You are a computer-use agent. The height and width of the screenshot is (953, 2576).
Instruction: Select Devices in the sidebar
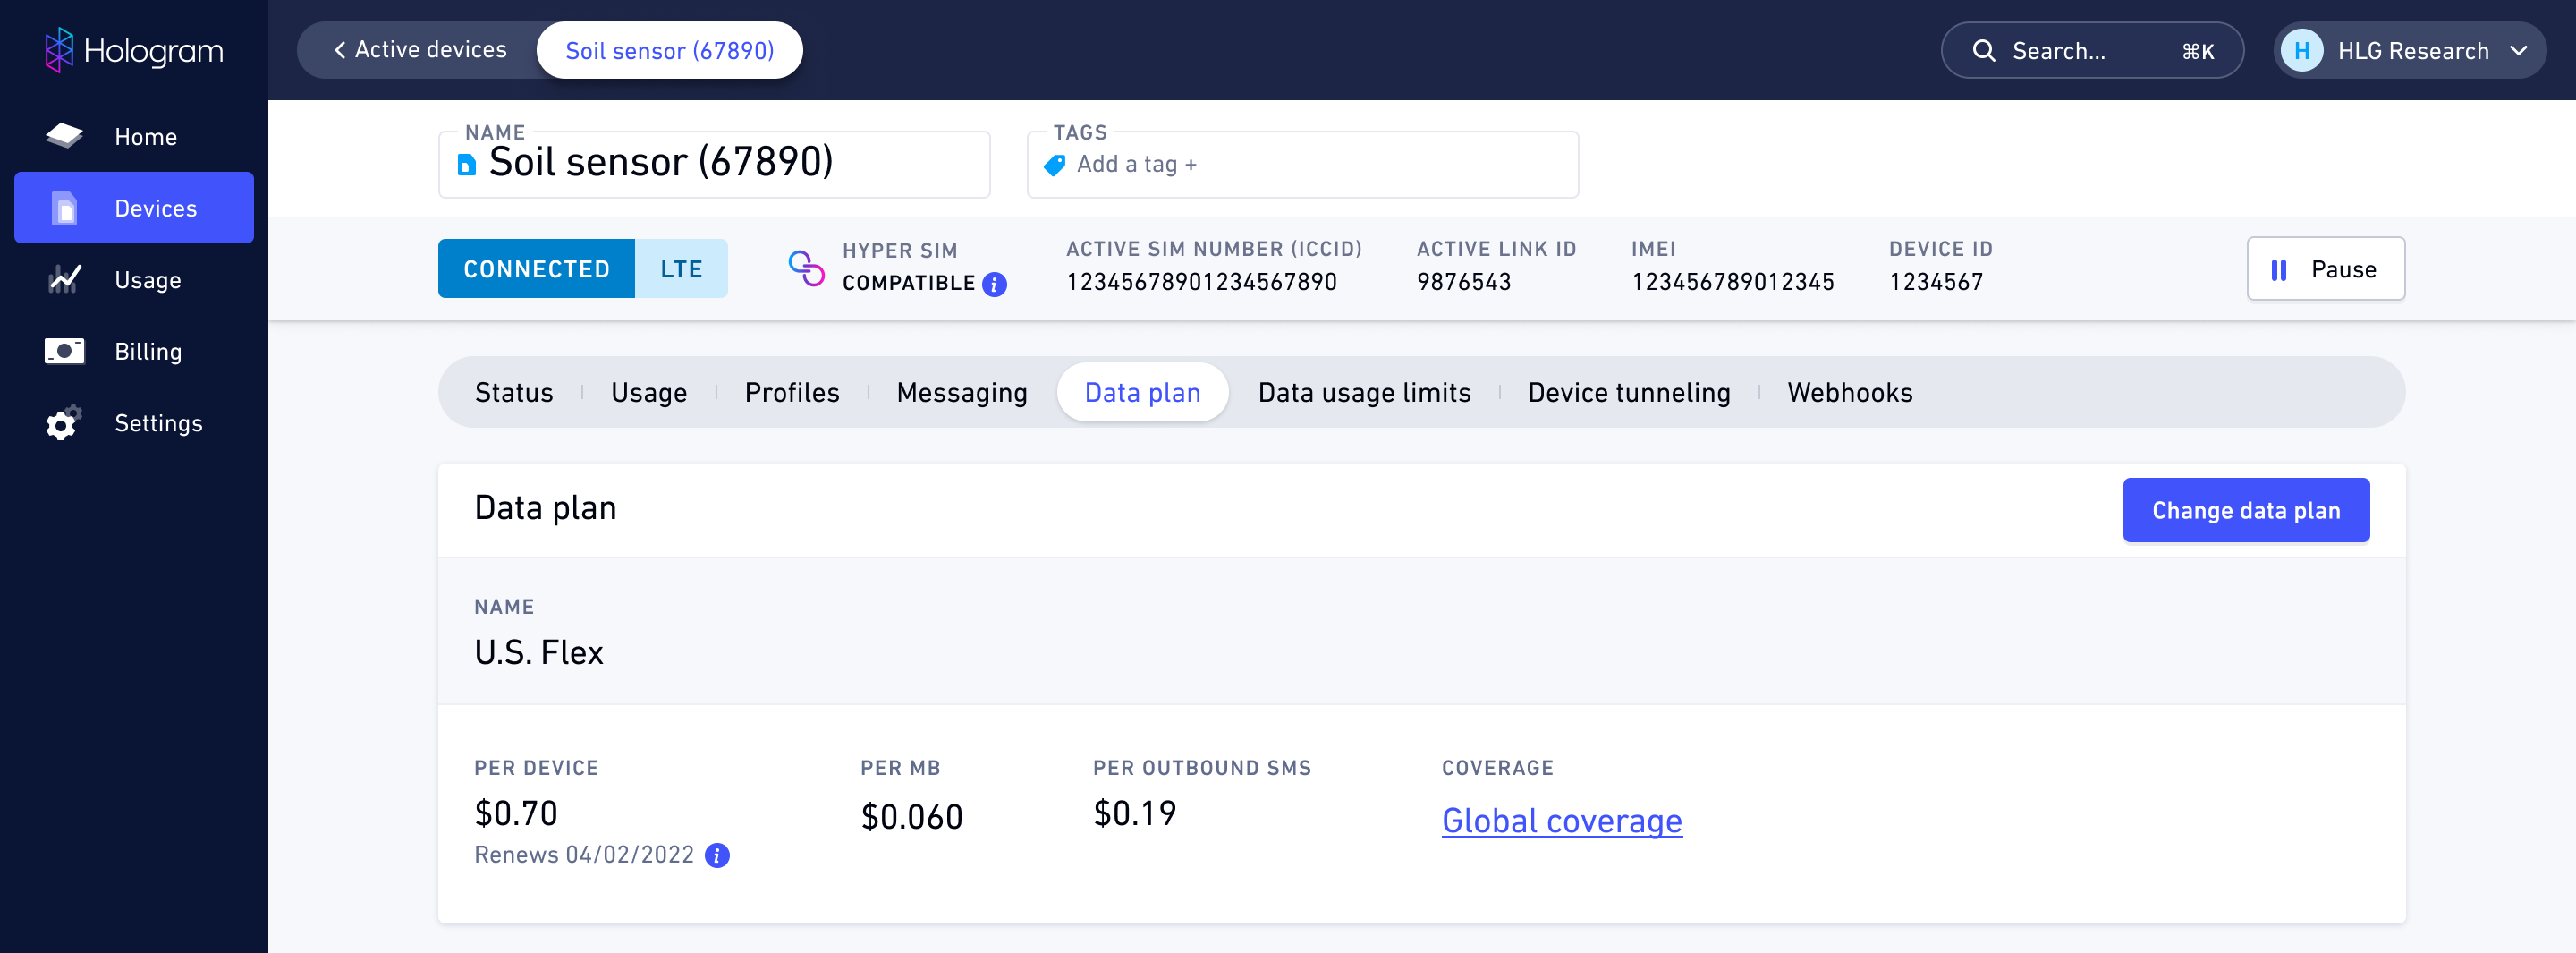[134, 208]
